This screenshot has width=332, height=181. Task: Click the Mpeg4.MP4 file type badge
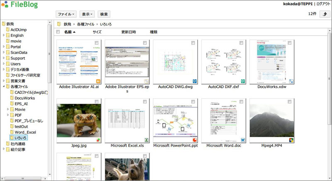click(x=291, y=140)
